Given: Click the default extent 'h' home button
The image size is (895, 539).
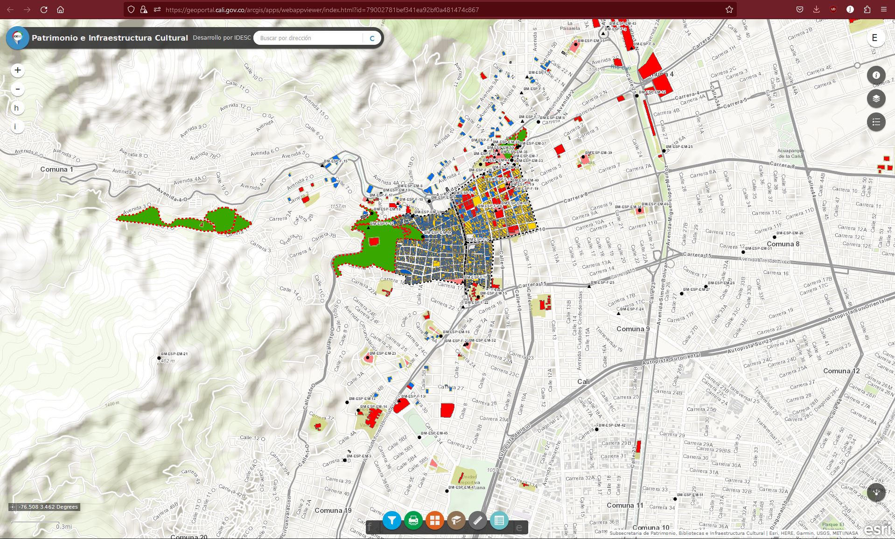Looking at the screenshot, I should click(x=17, y=108).
